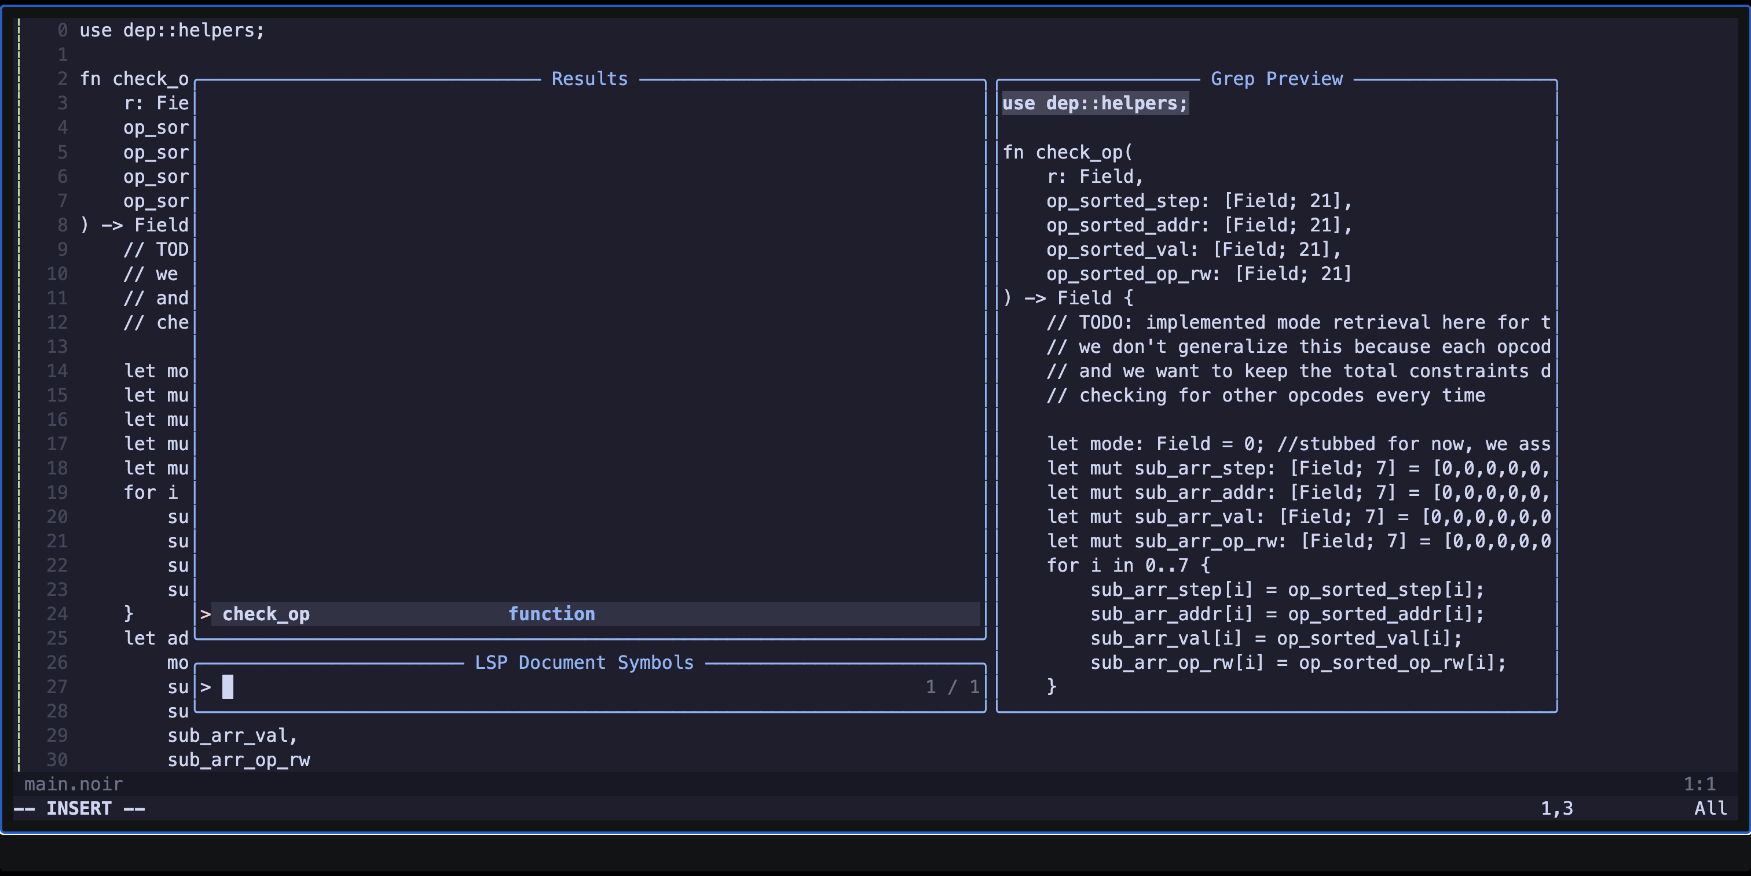Screen dimensions: 1751x876
Task: Click 'for i in 0..7 {' preview line
Action: (x=1129, y=566)
